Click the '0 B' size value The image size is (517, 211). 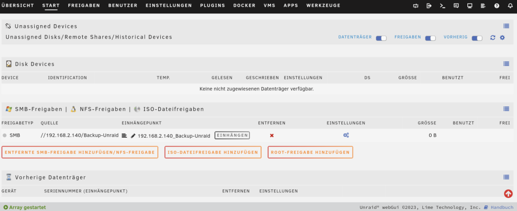point(433,135)
